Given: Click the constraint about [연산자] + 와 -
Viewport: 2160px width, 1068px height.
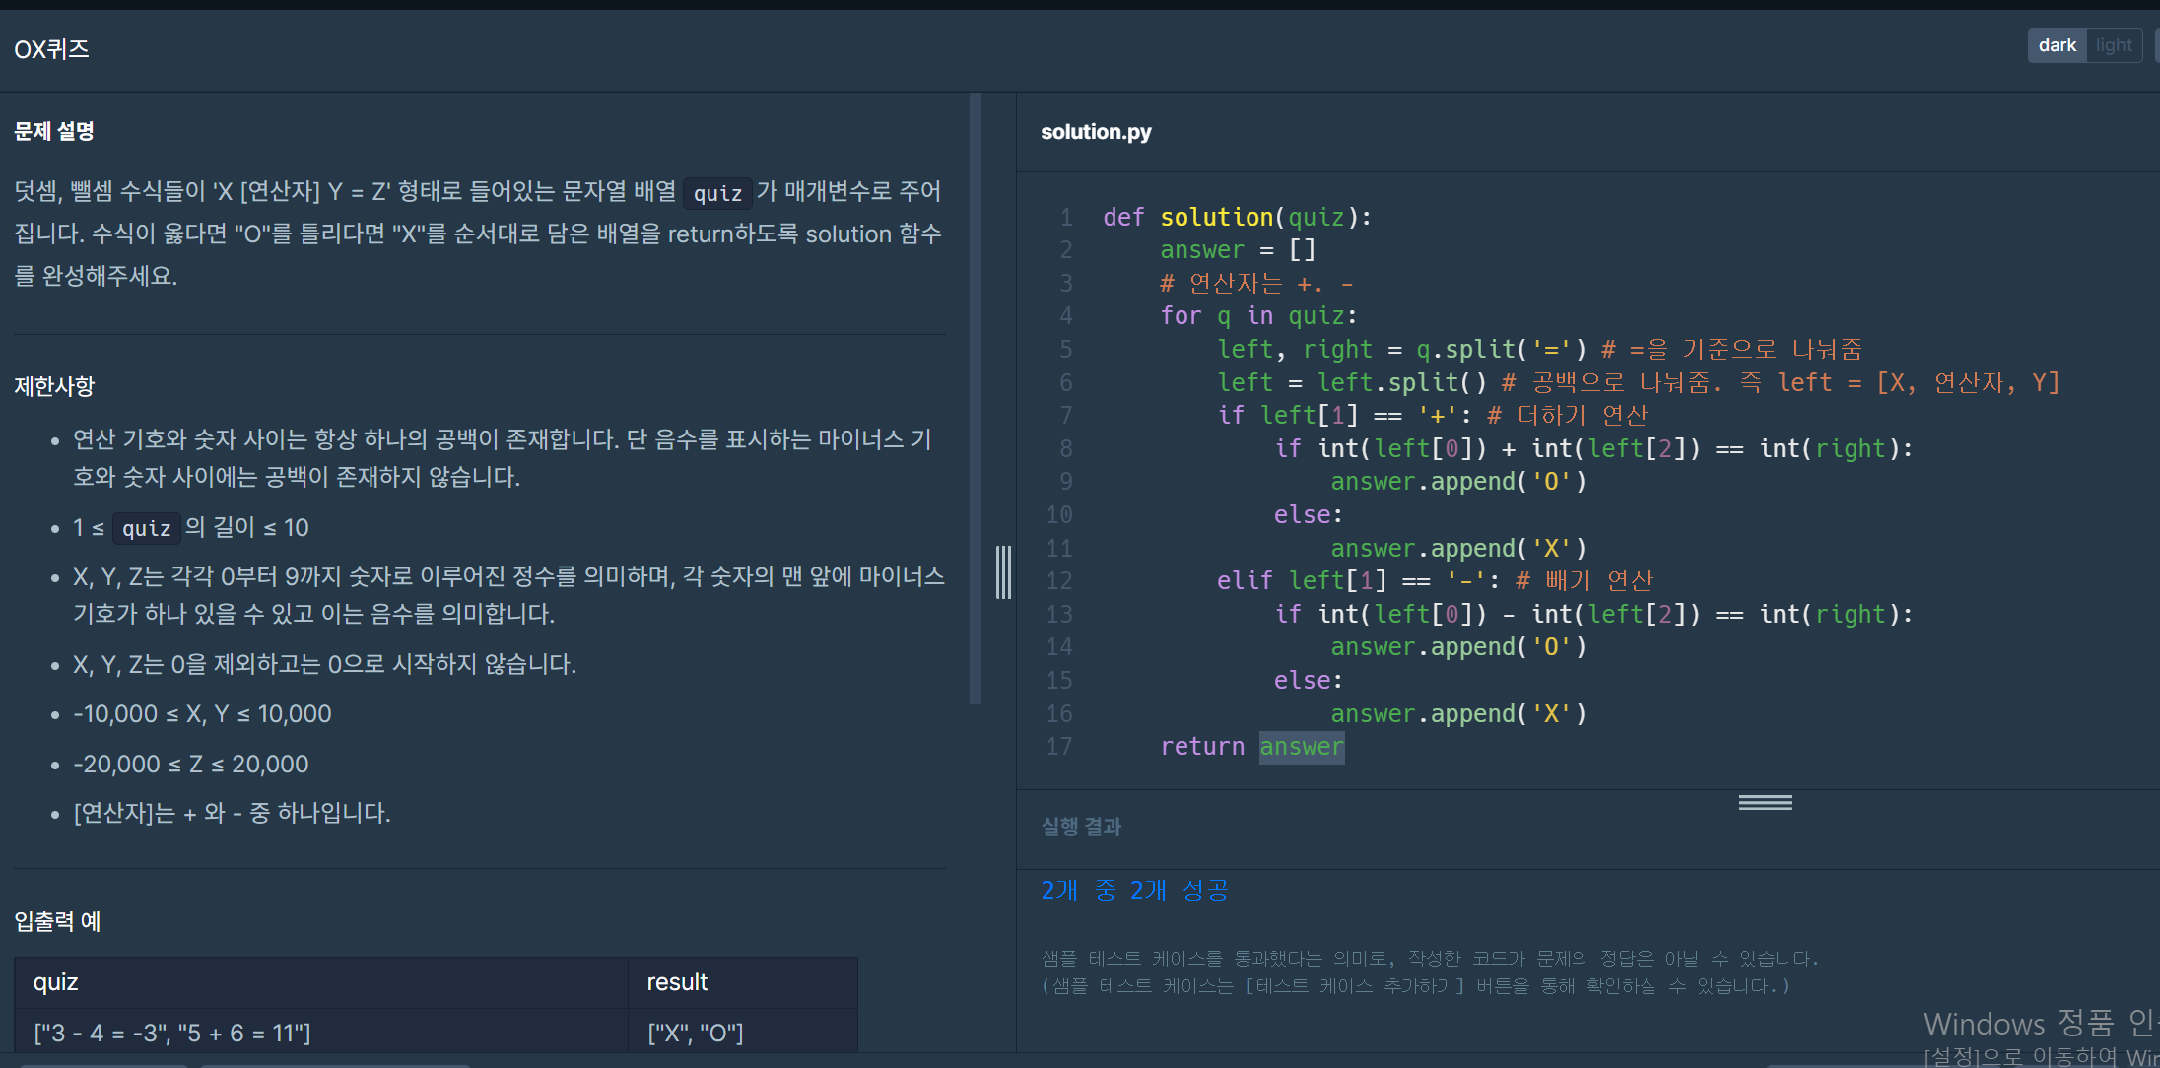Looking at the screenshot, I should [232, 814].
